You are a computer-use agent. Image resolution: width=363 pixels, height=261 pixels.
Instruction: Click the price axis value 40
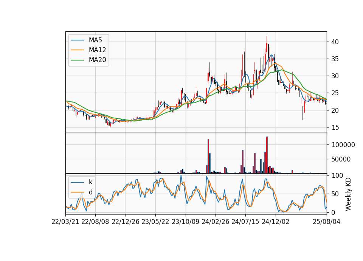coord(335,42)
